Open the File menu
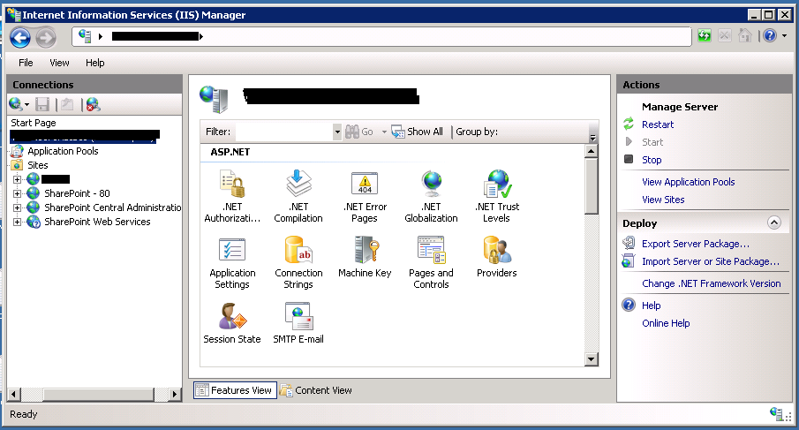The height and width of the screenshot is (430, 799). (x=26, y=63)
